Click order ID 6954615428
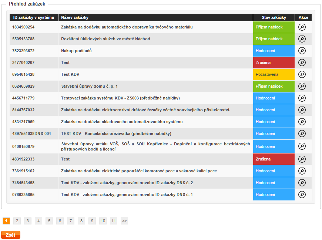The image size is (322, 240). (x=23, y=74)
